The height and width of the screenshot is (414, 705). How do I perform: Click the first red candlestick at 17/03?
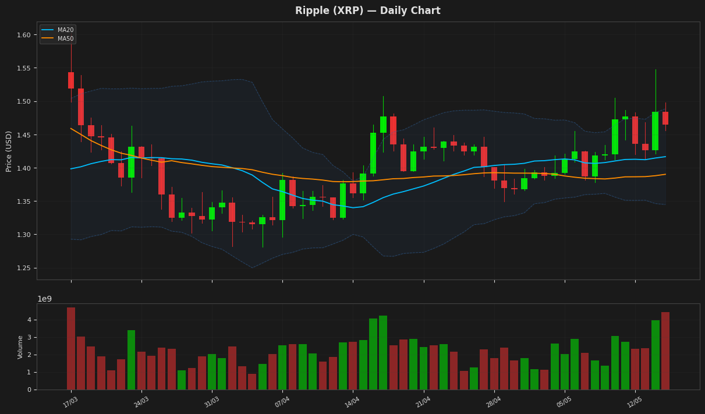click(71, 80)
